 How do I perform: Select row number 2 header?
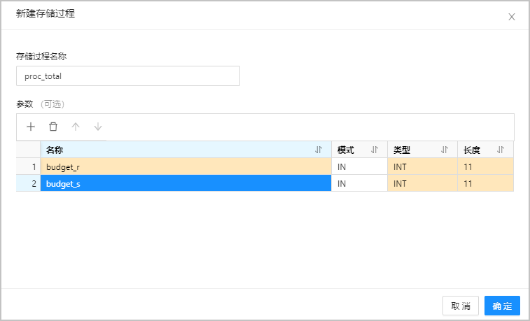pos(29,184)
